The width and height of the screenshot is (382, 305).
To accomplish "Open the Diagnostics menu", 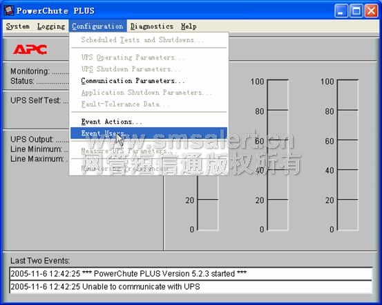I will point(152,26).
